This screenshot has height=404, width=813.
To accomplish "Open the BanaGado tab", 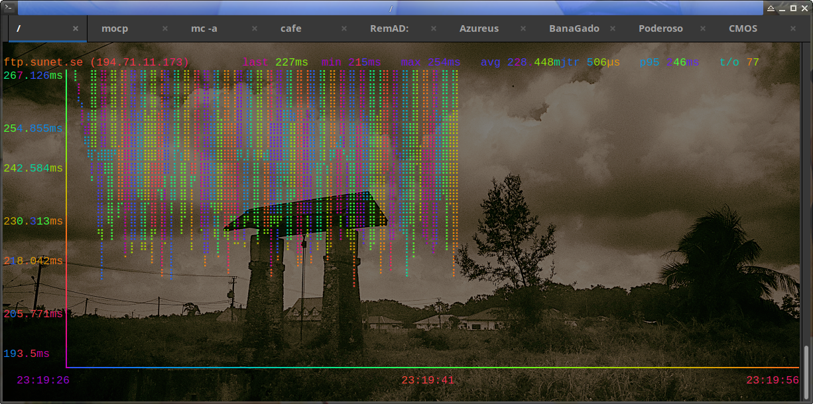I will click(574, 29).
